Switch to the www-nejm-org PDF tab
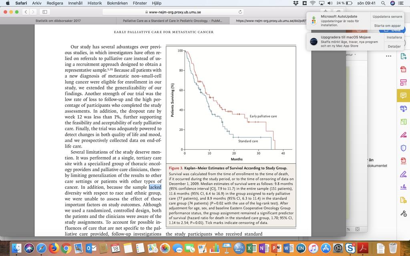The width and height of the screenshot is (410, 256). 271,21
